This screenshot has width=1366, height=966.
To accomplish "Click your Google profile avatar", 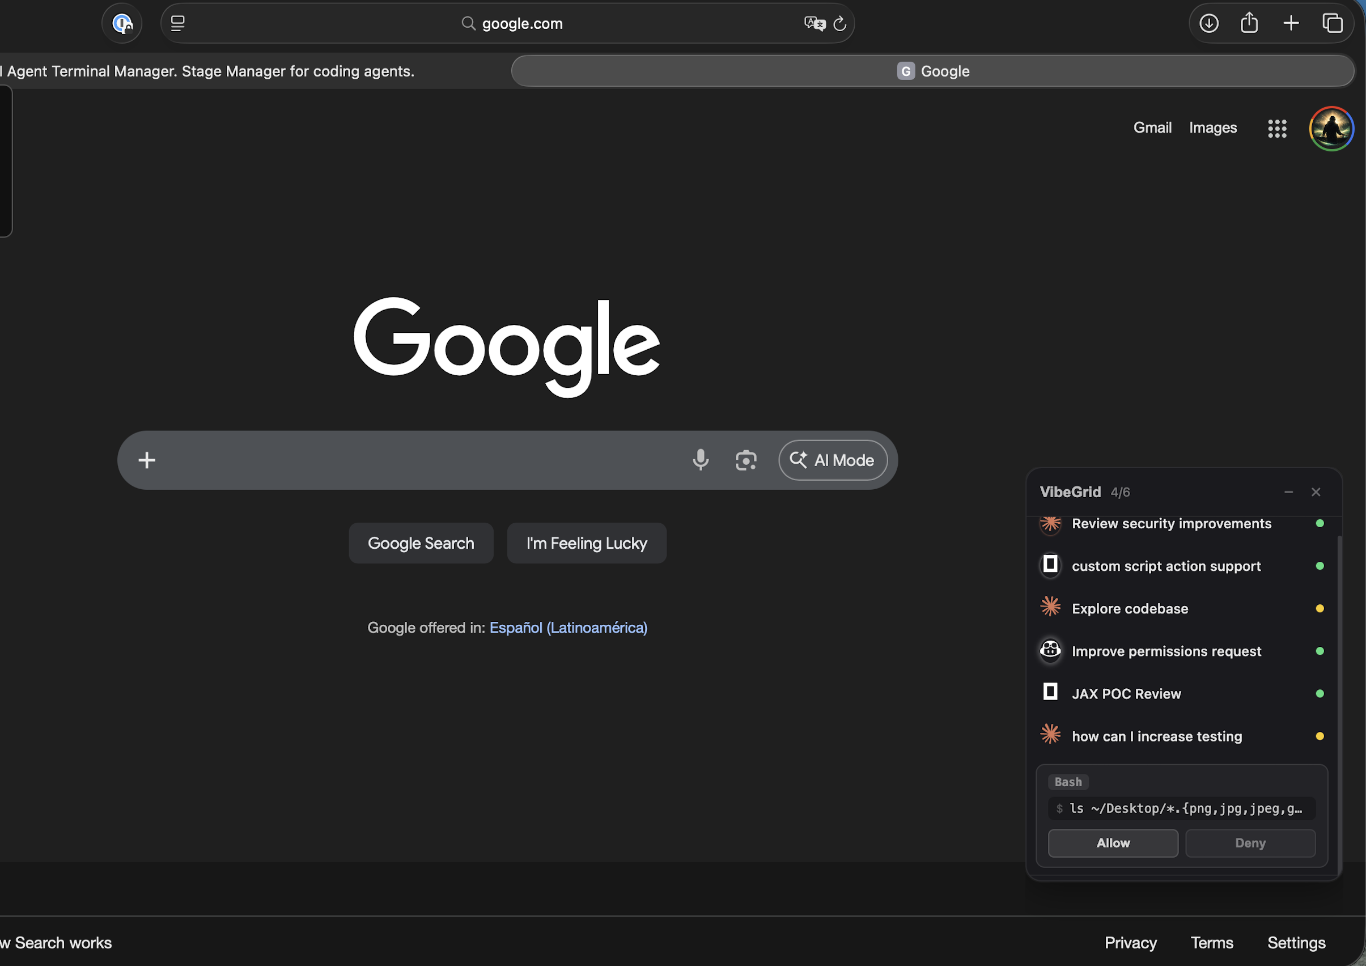I will pyautogui.click(x=1331, y=128).
